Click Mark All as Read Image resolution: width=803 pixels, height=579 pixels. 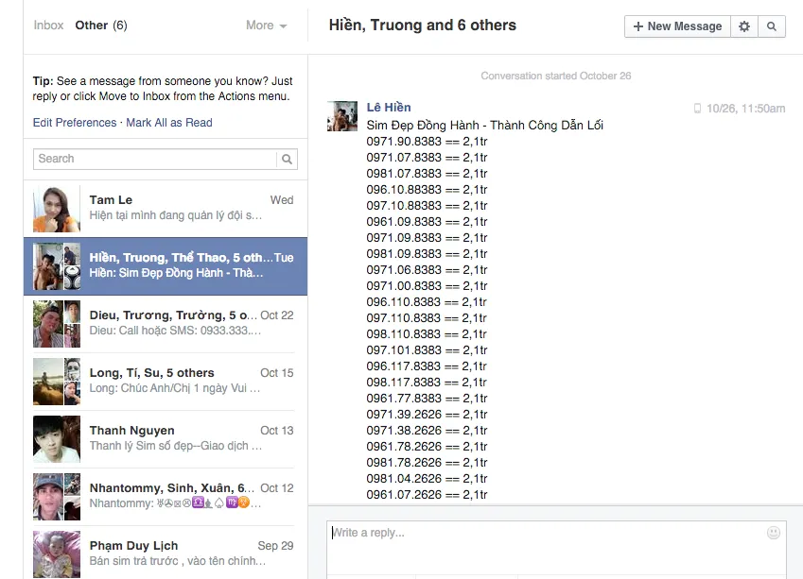pyautogui.click(x=168, y=123)
